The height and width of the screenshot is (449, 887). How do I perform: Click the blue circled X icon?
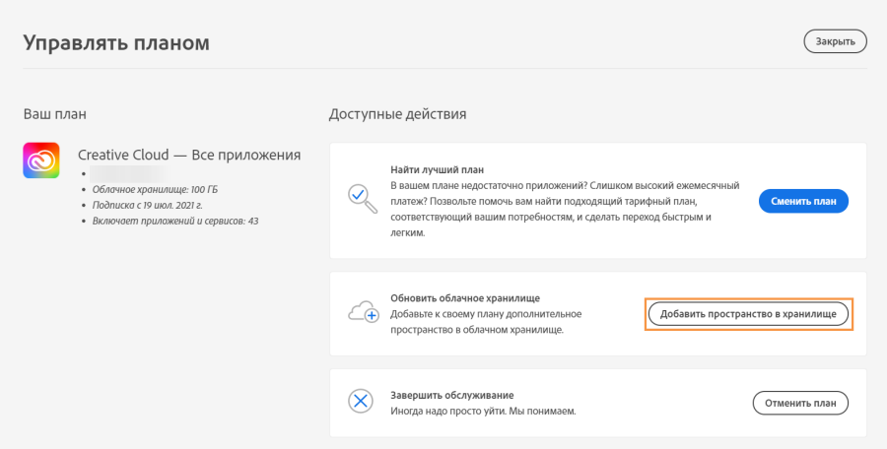click(363, 402)
